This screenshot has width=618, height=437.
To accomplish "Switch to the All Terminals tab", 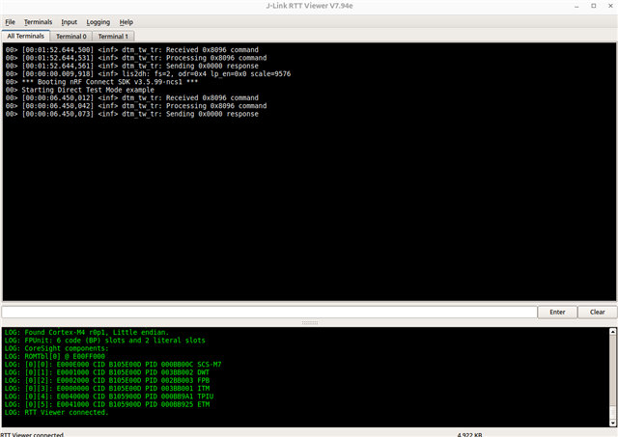I will (26, 36).
